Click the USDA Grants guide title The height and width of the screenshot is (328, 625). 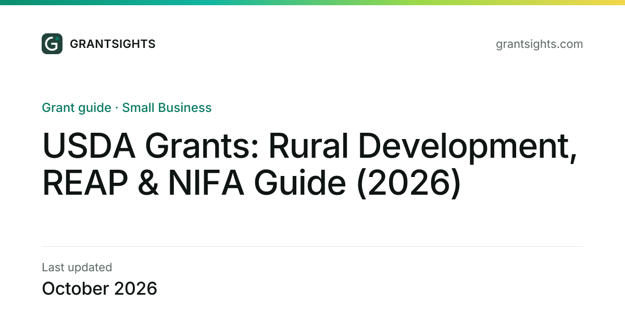(309, 165)
